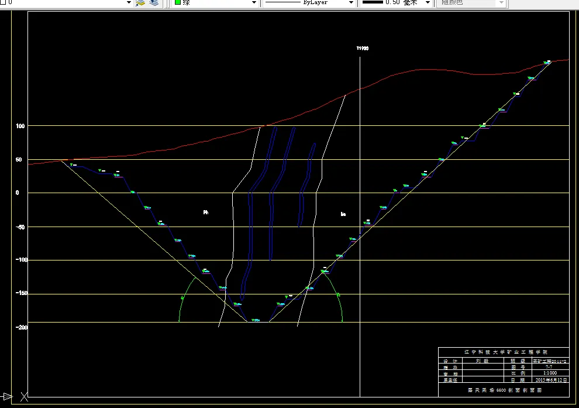Select the 日期 cell in title block
The image size is (579, 408).
tap(518, 379)
